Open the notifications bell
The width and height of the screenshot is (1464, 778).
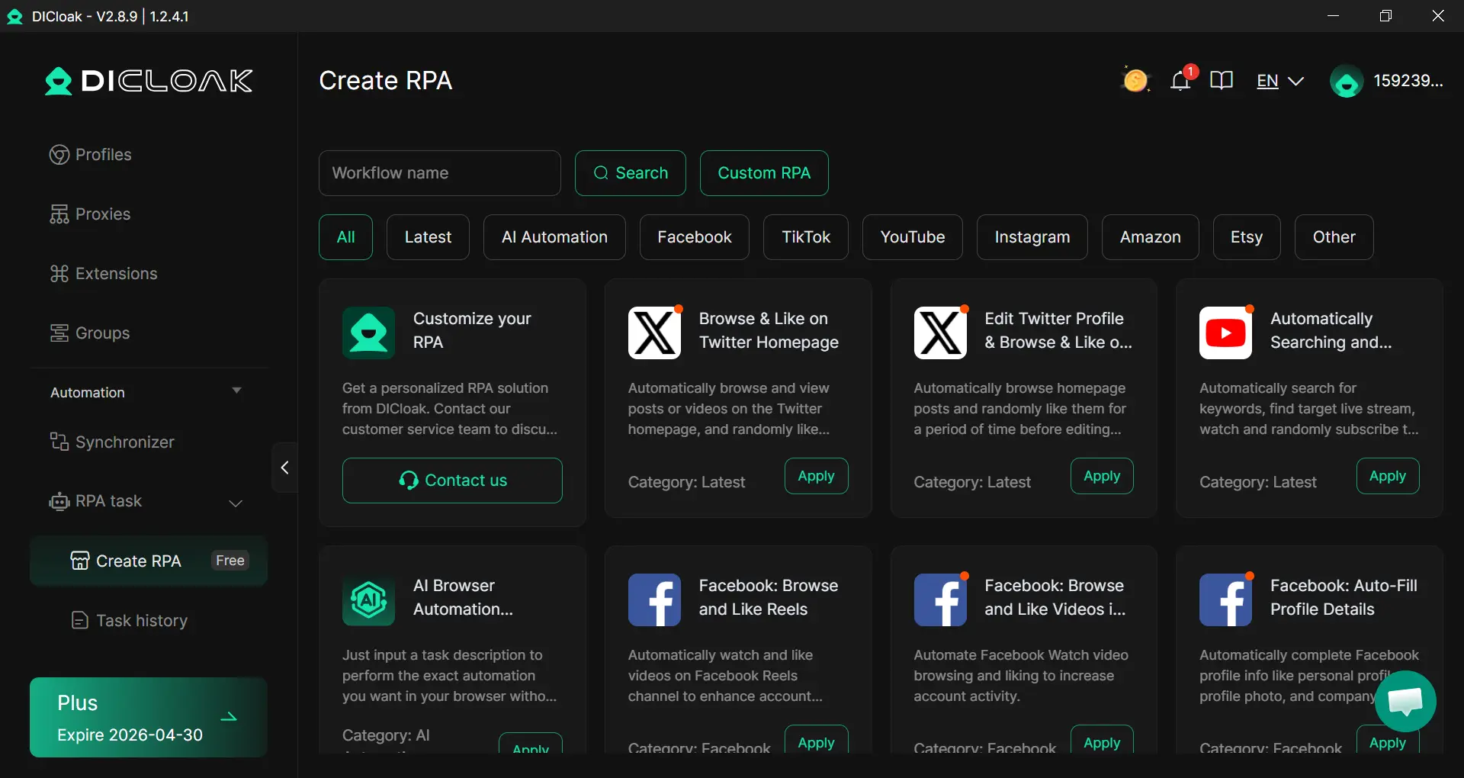pyautogui.click(x=1180, y=80)
